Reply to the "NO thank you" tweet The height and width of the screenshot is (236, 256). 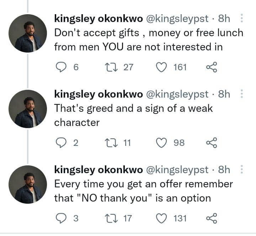pos(62,218)
